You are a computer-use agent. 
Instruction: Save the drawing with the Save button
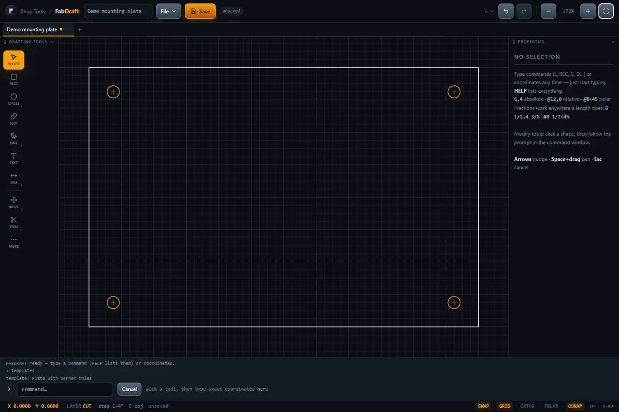pos(200,11)
